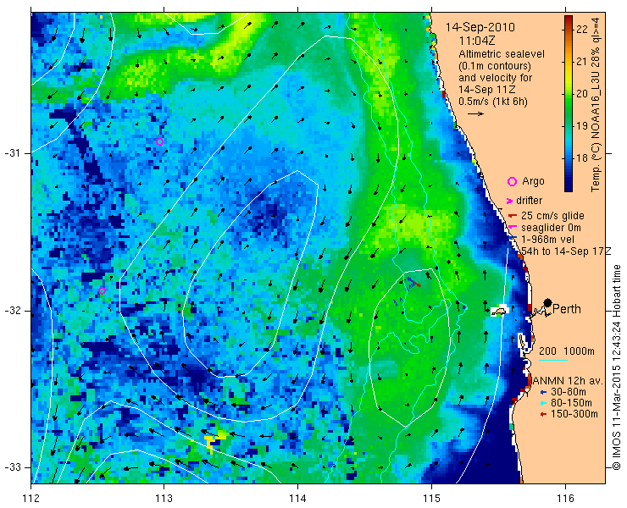627x508 pixels.
Task: Click the 'drifter' legend label
Action: [529, 201]
